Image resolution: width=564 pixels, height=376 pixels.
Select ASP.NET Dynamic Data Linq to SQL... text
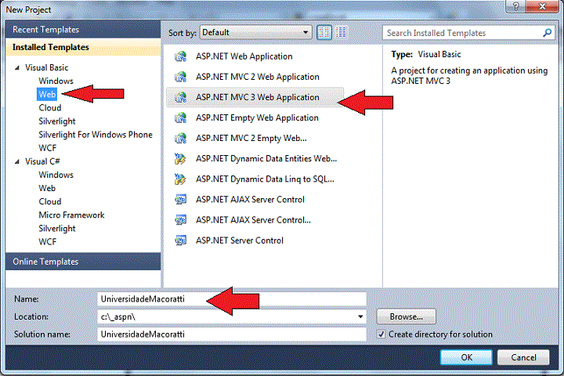click(x=265, y=179)
